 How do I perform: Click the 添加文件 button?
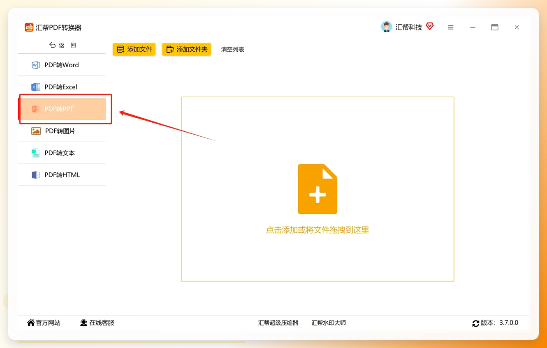pos(134,49)
